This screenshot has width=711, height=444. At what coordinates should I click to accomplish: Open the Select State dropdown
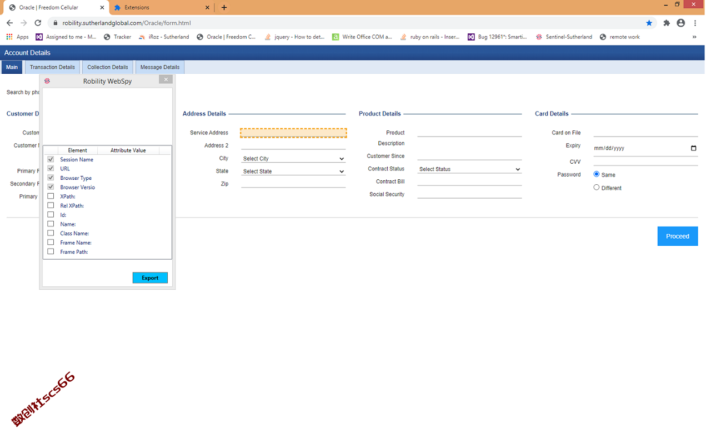tap(293, 171)
